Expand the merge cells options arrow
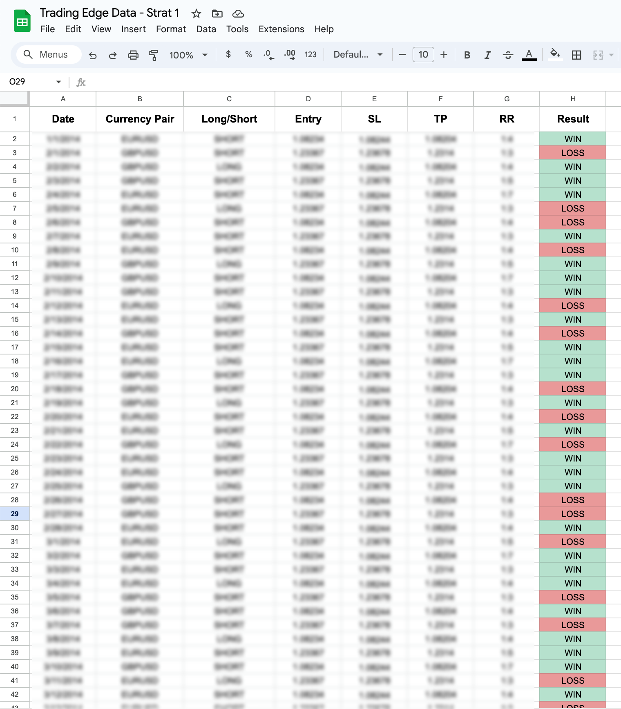The width and height of the screenshot is (621, 709). [x=612, y=55]
